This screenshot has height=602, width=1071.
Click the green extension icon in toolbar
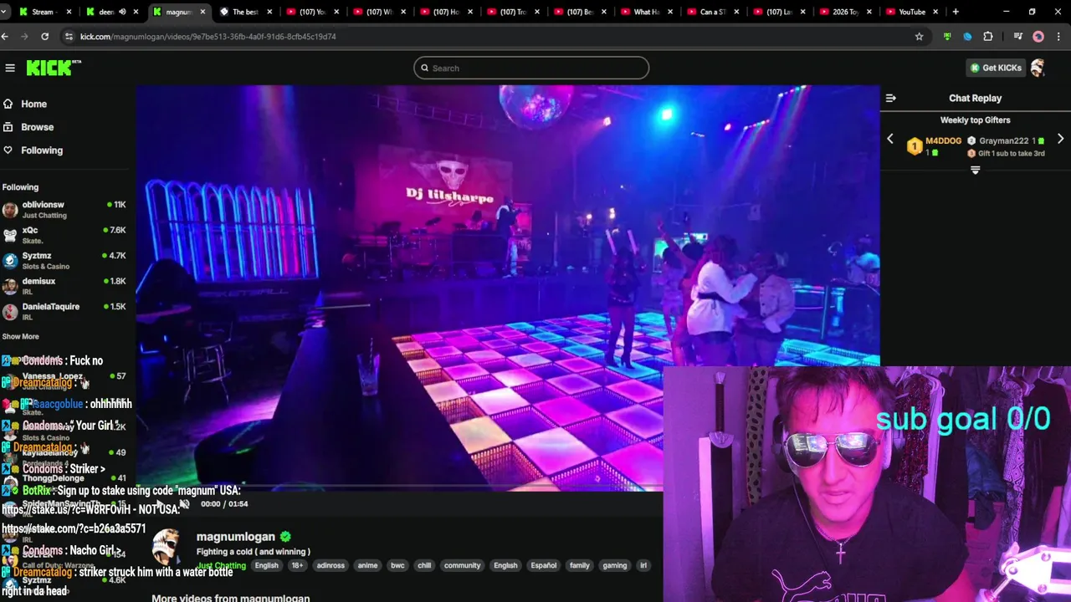click(x=947, y=37)
